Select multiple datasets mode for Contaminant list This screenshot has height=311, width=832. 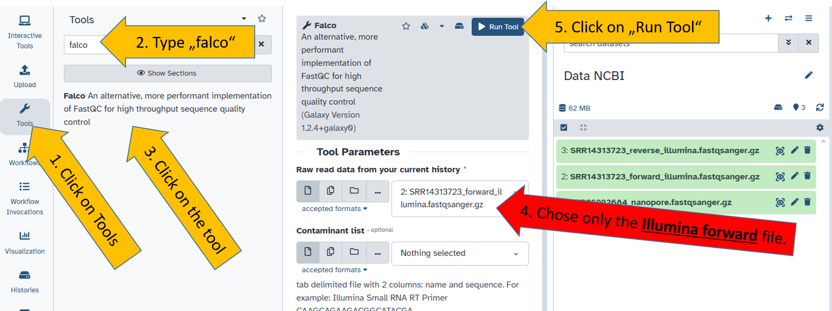(x=331, y=252)
